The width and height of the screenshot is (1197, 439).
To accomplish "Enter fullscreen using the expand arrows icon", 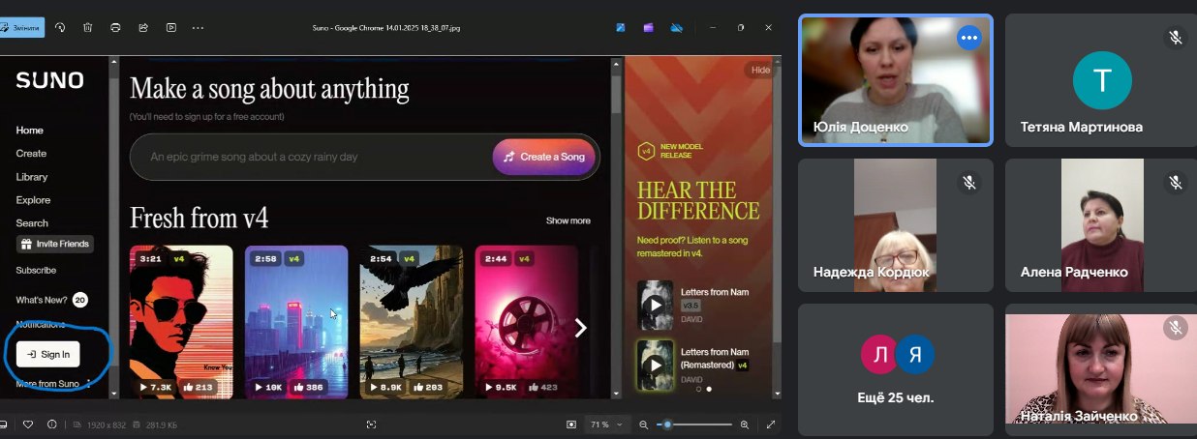I will click(771, 424).
